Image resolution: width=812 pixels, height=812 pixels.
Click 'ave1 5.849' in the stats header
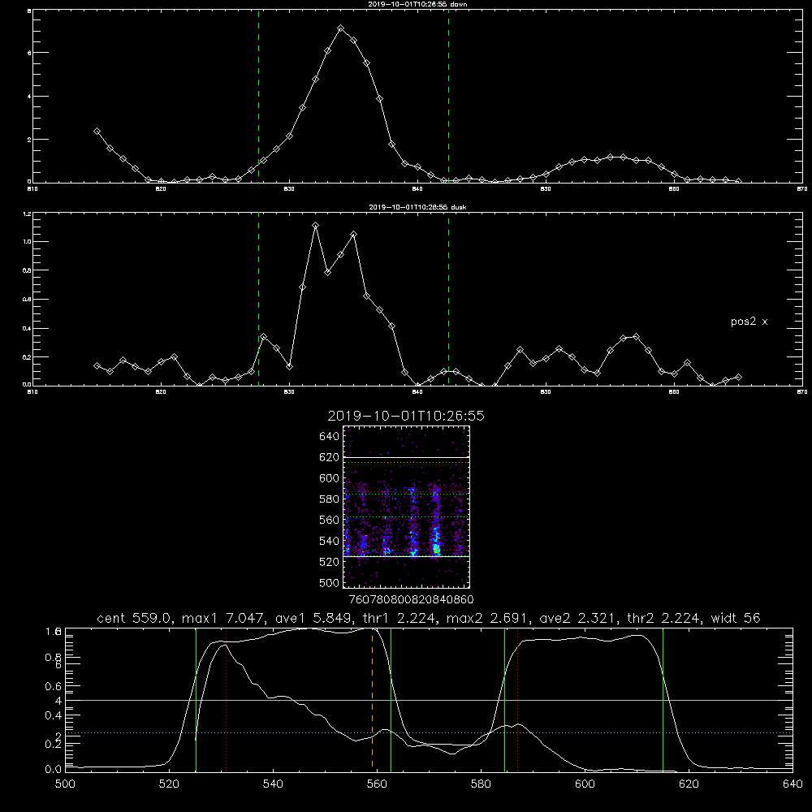[313, 618]
